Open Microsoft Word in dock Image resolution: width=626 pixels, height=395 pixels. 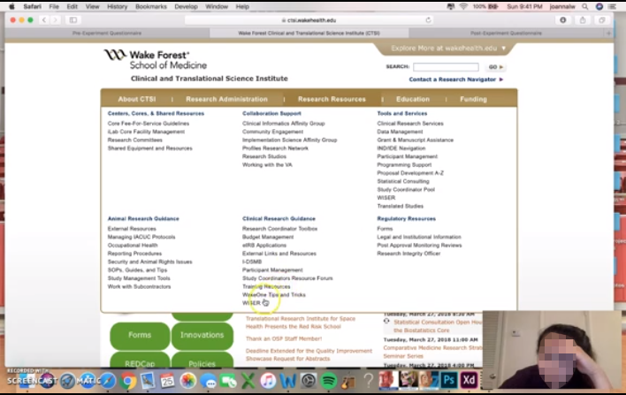click(288, 381)
